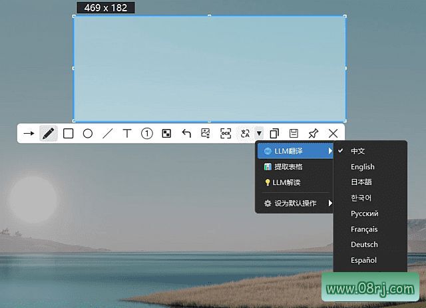This screenshot has width=426, height=308.
Task: Choose the rectangle shape tool
Action: [x=68, y=133]
